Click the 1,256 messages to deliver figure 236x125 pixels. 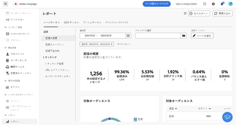click(96, 73)
